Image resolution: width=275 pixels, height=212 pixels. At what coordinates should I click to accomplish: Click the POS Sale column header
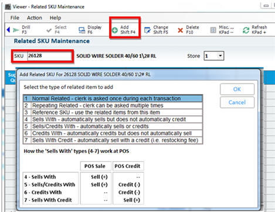point(96,166)
